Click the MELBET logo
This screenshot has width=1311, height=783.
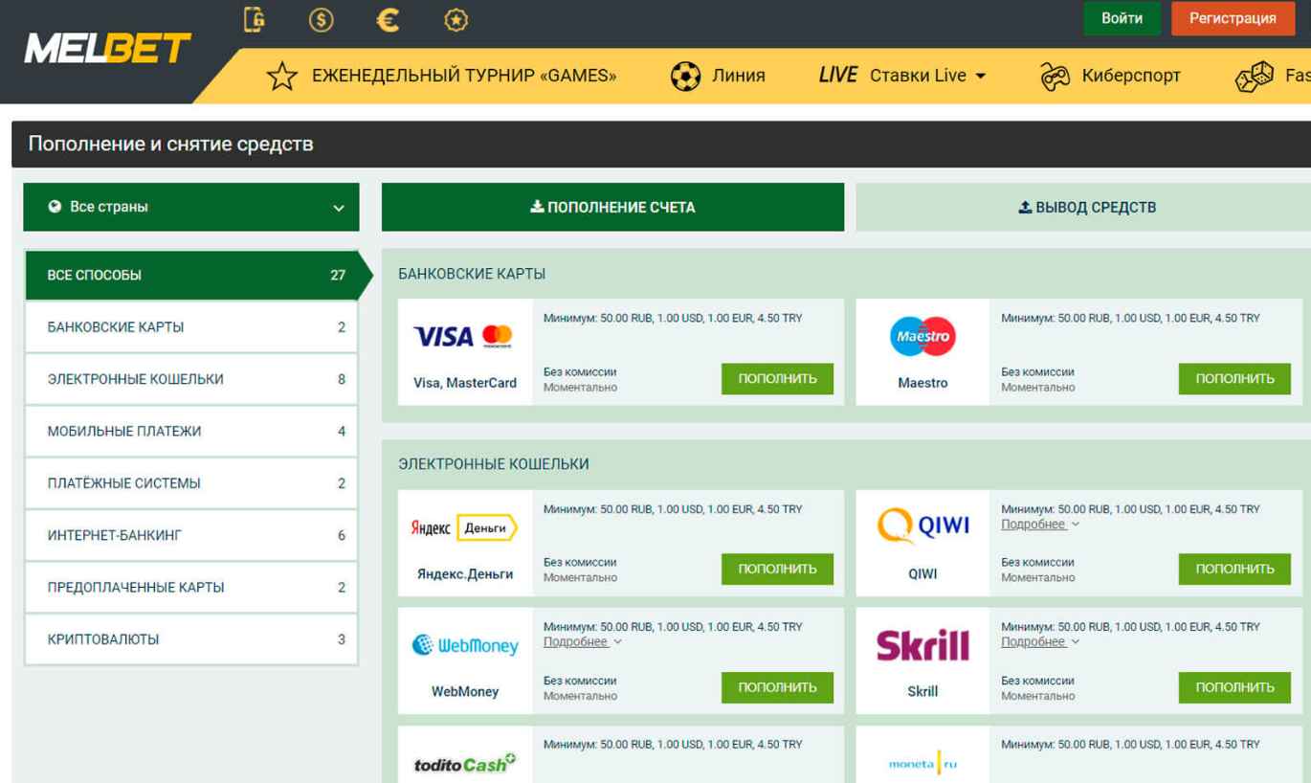pos(107,49)
